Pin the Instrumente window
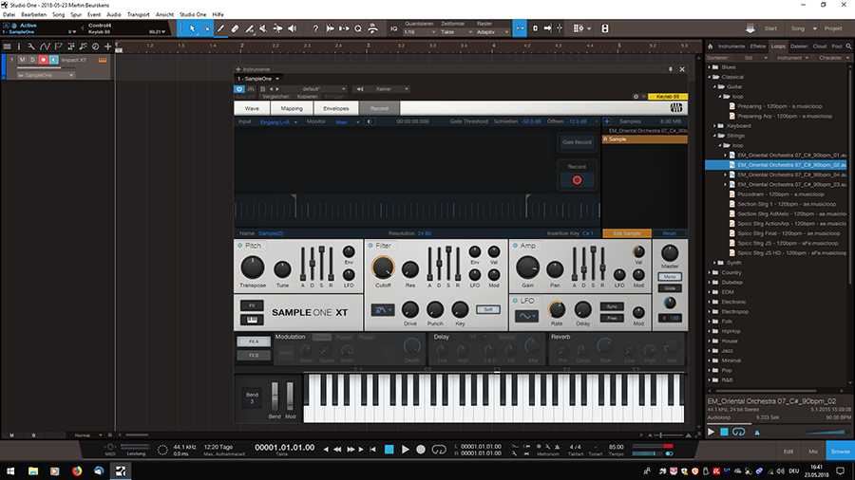The width and height of the screenshot is (855, 480). [670, 69]
